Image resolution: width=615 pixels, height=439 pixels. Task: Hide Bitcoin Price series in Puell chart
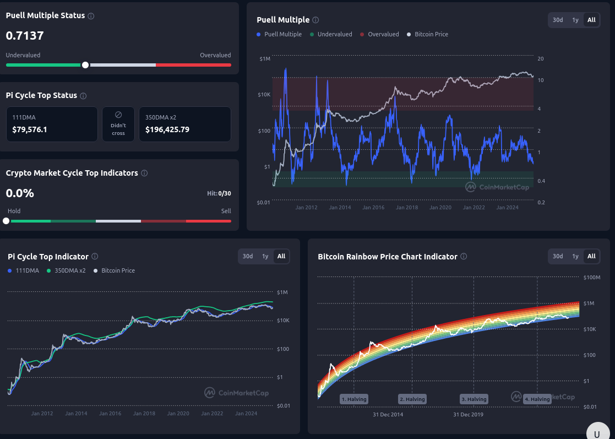427,34
